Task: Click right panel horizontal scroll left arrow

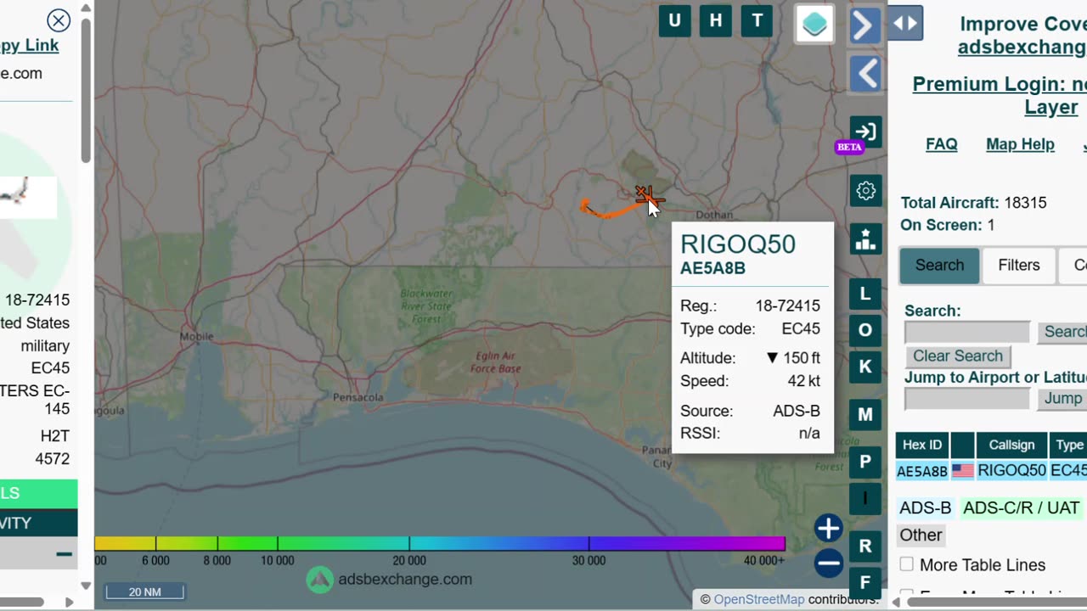Action: (x=895, y=603)
